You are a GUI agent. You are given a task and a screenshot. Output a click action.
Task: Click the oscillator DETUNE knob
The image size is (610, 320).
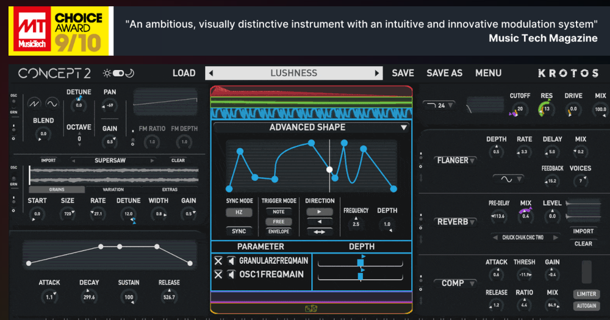79,105
